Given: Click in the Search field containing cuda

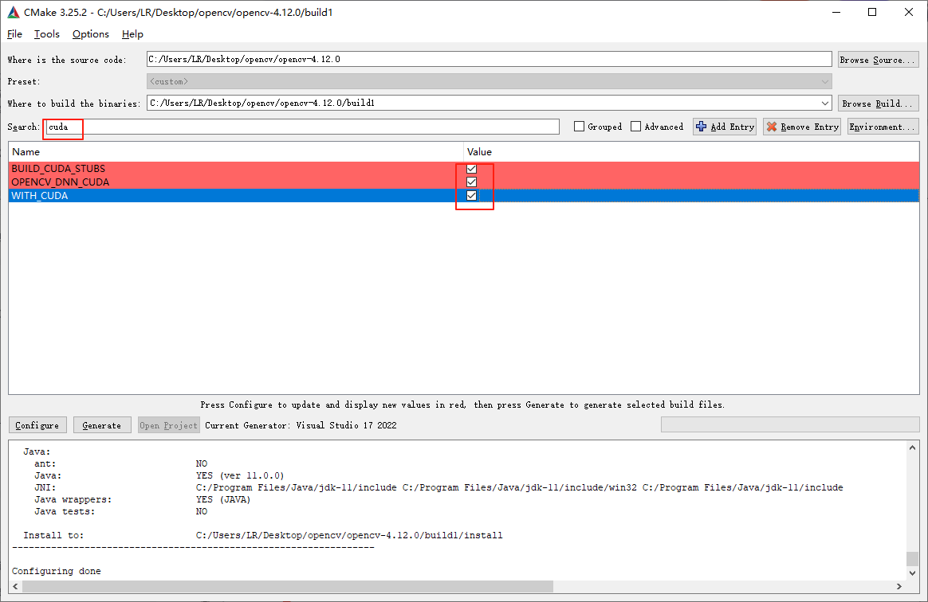Looking at the screenshot, I should click(x=303, y=127).
